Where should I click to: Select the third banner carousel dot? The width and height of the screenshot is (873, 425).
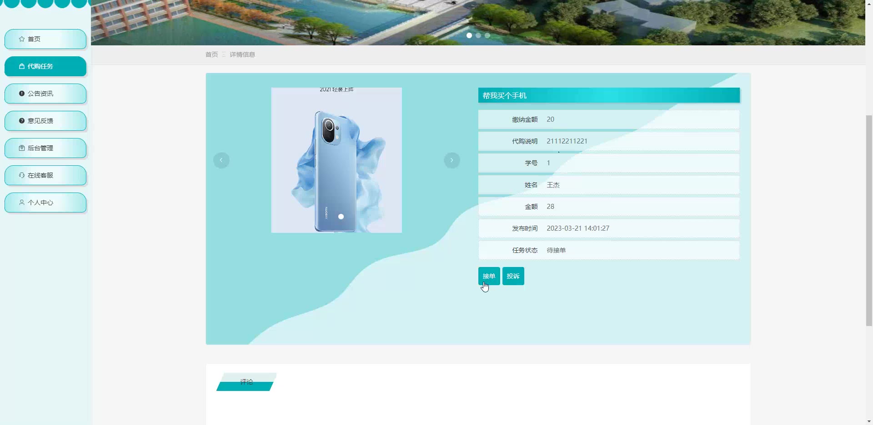point(487,35)
